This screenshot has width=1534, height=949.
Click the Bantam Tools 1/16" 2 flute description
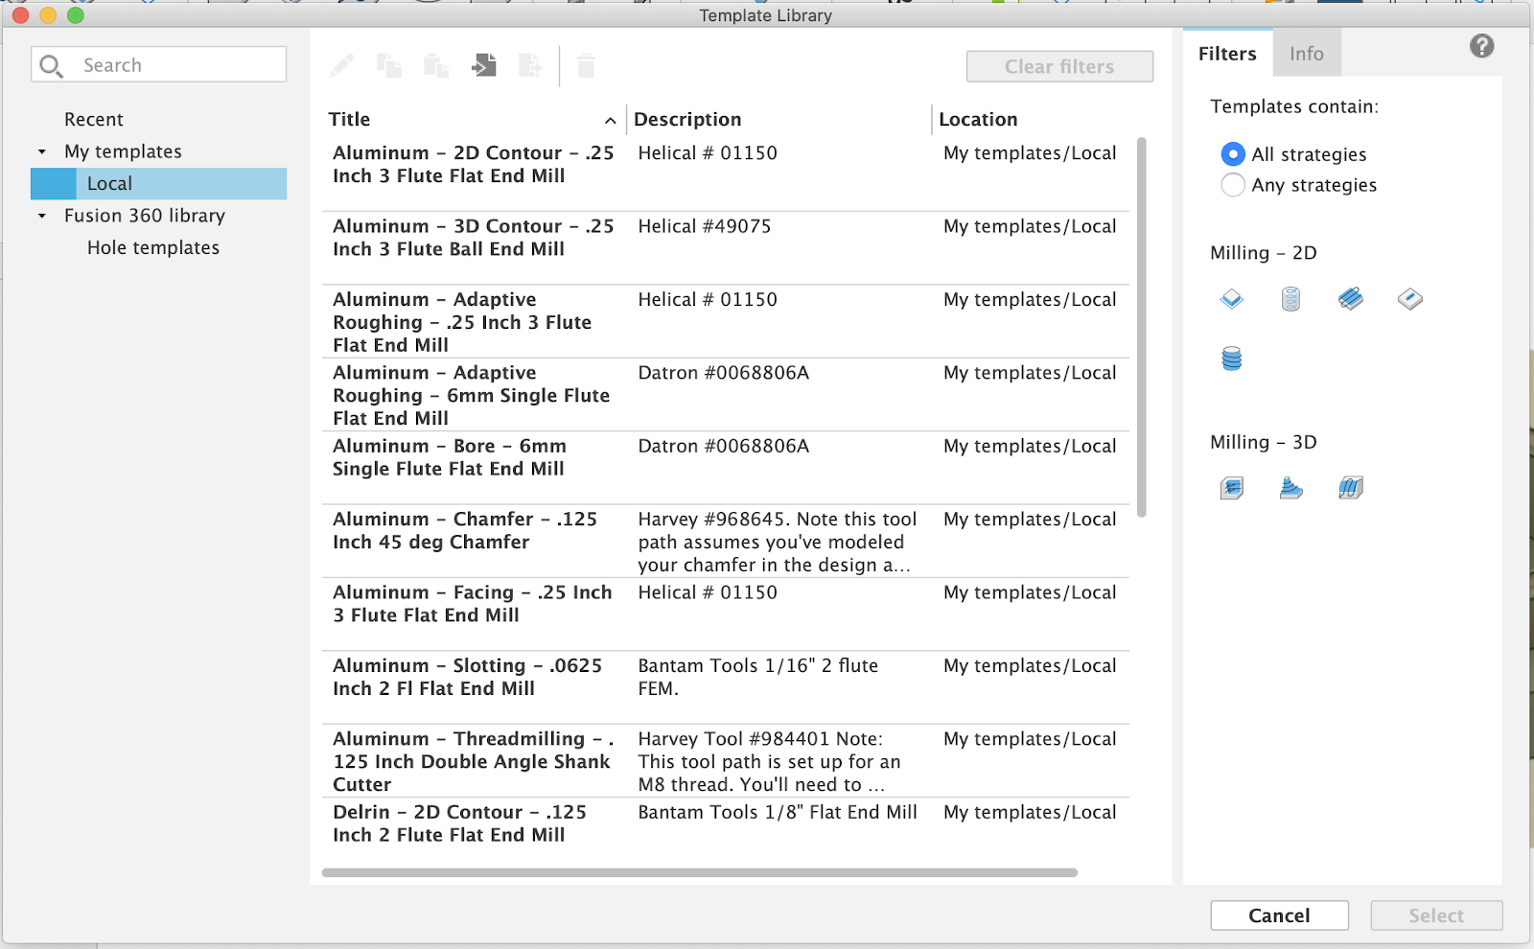click(757, 677)
